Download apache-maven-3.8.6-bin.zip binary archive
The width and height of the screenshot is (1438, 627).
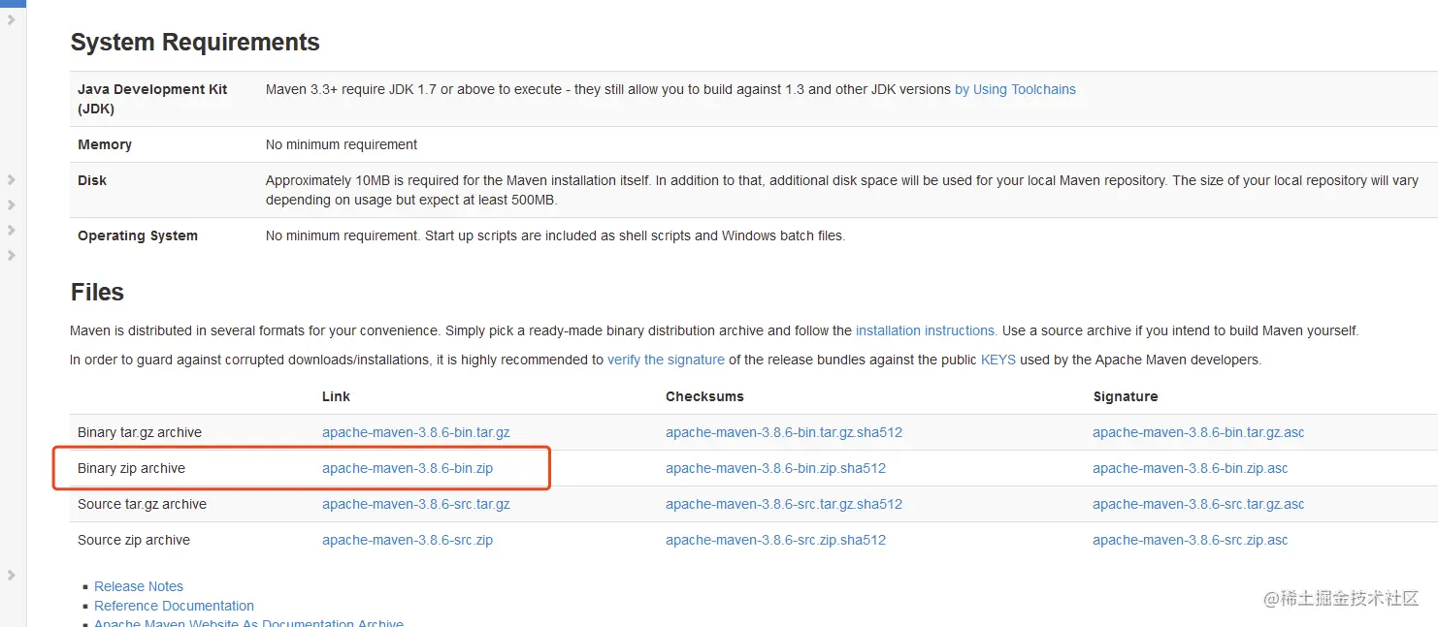click(408, 468)
